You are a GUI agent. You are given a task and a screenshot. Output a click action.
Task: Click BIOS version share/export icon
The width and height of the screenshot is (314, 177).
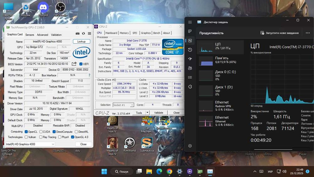coord(74,64)
